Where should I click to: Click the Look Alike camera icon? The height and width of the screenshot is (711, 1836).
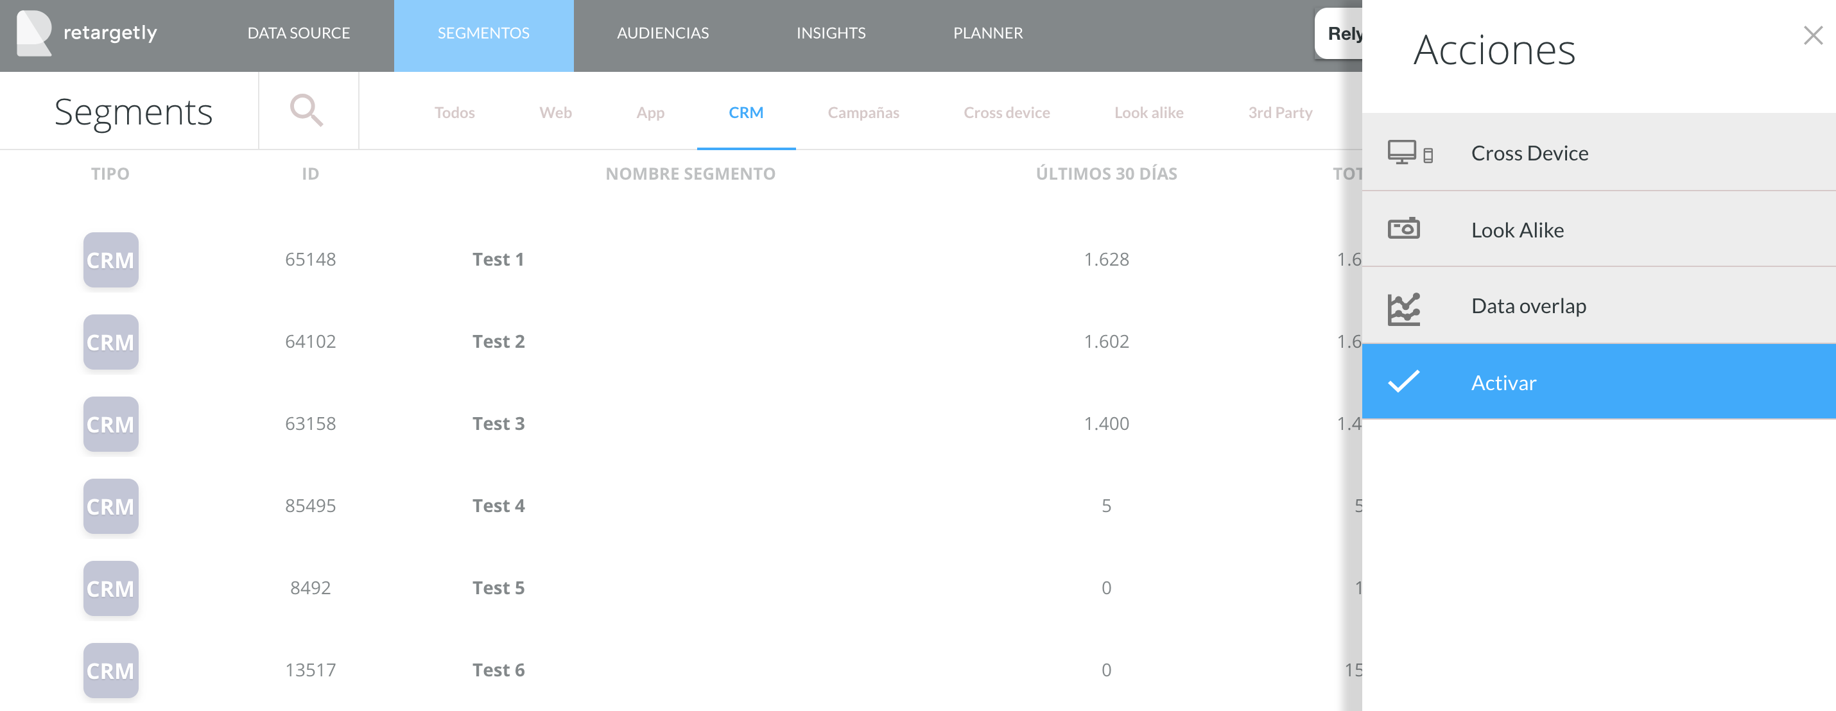pyautogui.click(x=1403, y=228)
